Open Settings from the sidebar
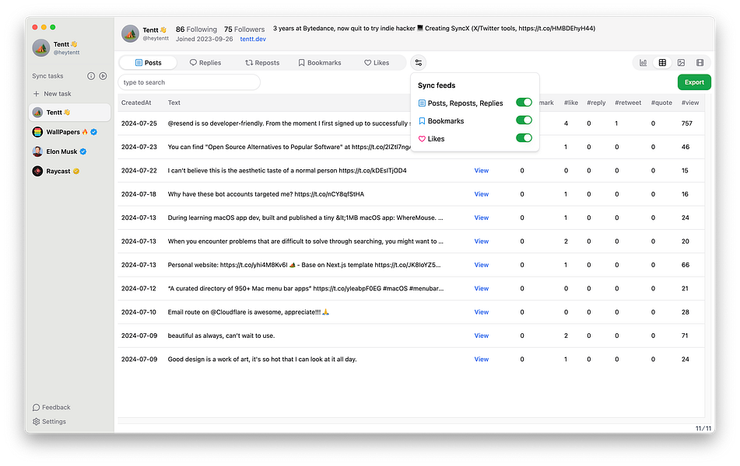This screenshot has height=466, width=740. click(49, 422)
